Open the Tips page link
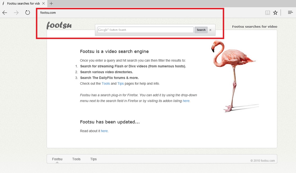The width and height of the screenshot is (296, 173). click(x=120, y=83)
